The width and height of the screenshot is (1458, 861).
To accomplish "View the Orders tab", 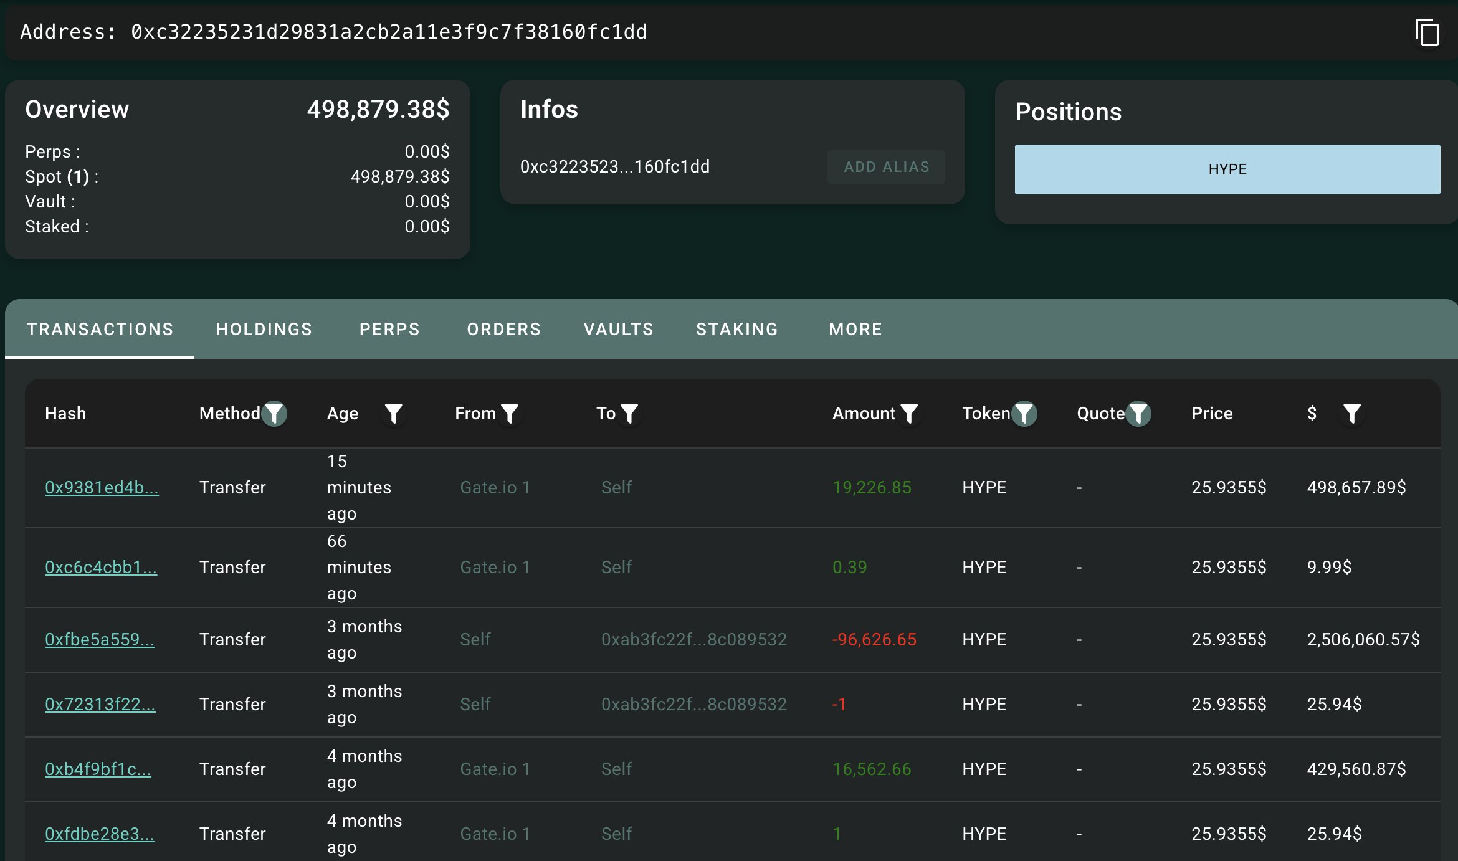I will click(x=503, y=329).
